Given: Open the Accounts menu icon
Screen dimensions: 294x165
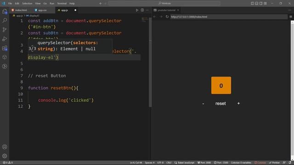Looking at the screenshot, I should tap(5, 147).
